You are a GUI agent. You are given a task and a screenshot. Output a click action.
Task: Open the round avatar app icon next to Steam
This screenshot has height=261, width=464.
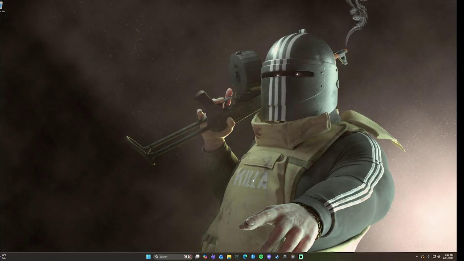pos(293,257)
